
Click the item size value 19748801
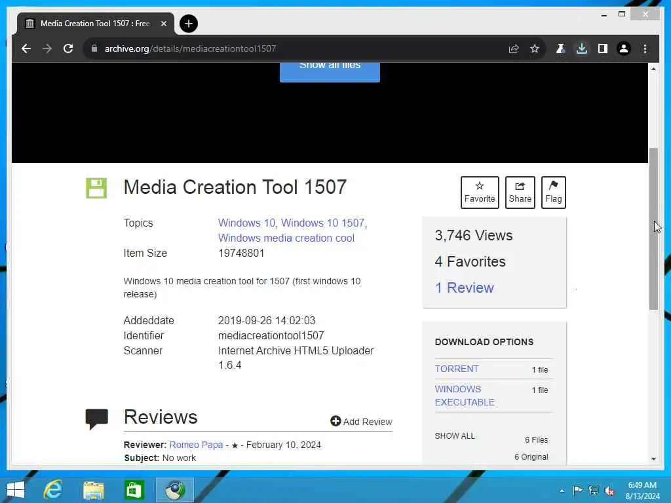click(x=241, y=253)
